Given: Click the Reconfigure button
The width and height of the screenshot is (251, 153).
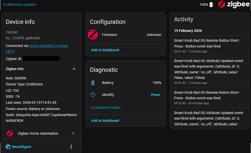Looking at the screenshot, I should click(21, 146).
